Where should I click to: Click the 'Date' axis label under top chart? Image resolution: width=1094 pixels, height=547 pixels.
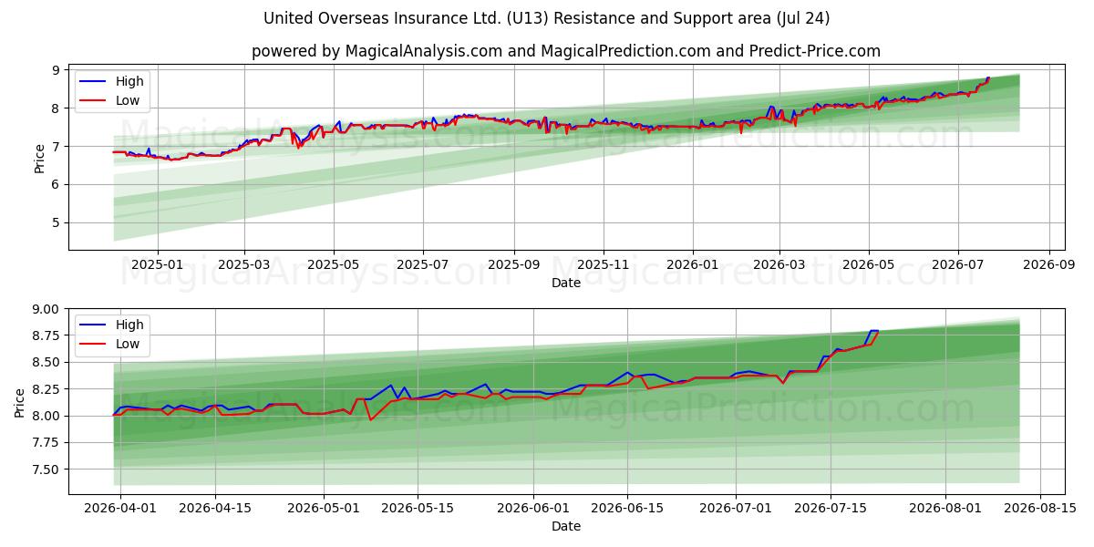point(565,284)
